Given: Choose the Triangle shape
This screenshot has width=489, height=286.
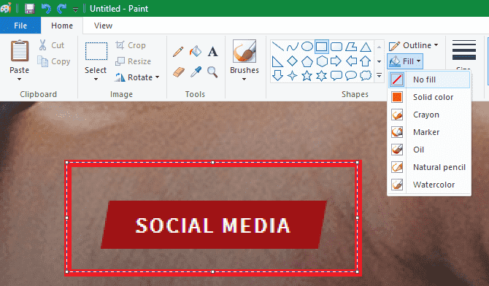Looking at the screenshot, I should pyautogui.click(x=366, y=47).
